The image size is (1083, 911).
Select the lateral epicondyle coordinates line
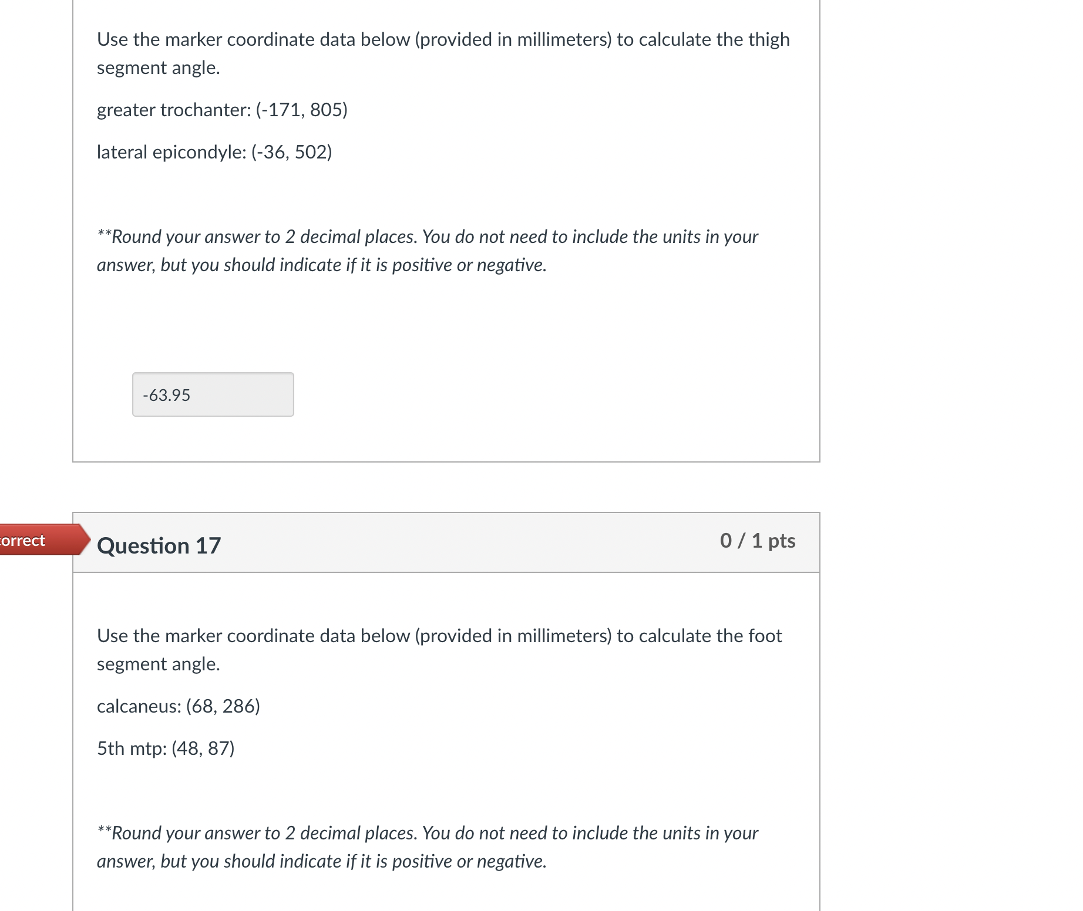(x=214, y=152)
